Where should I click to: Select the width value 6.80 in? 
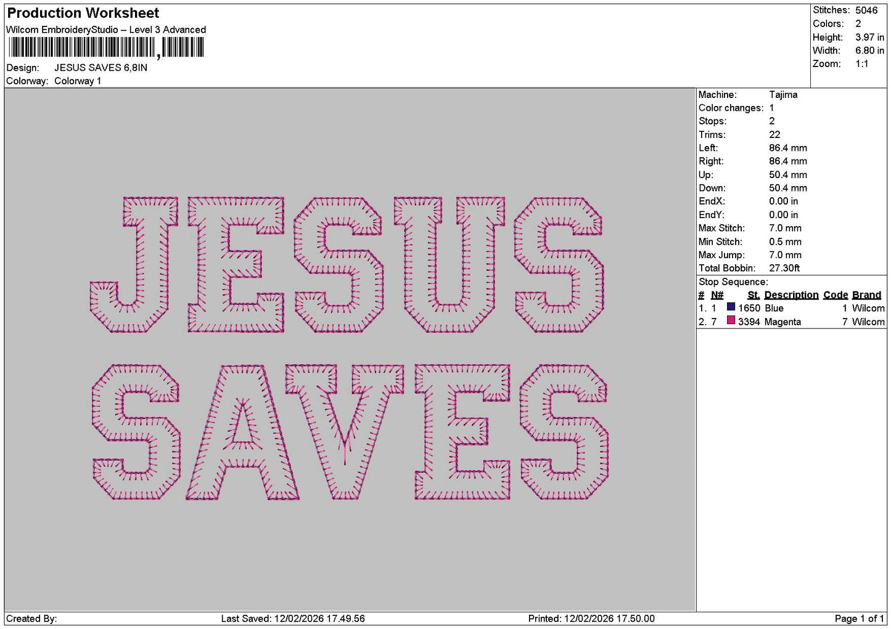869,51
